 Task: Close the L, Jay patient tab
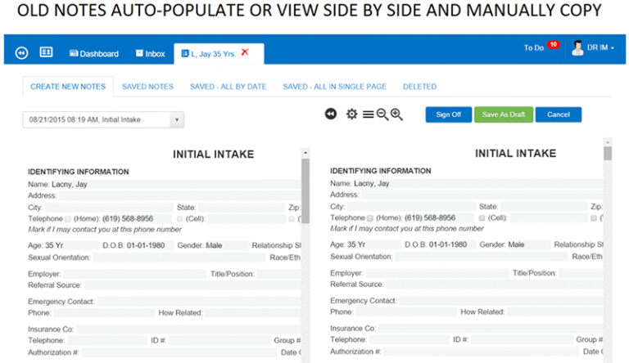[x=245, y=52]
